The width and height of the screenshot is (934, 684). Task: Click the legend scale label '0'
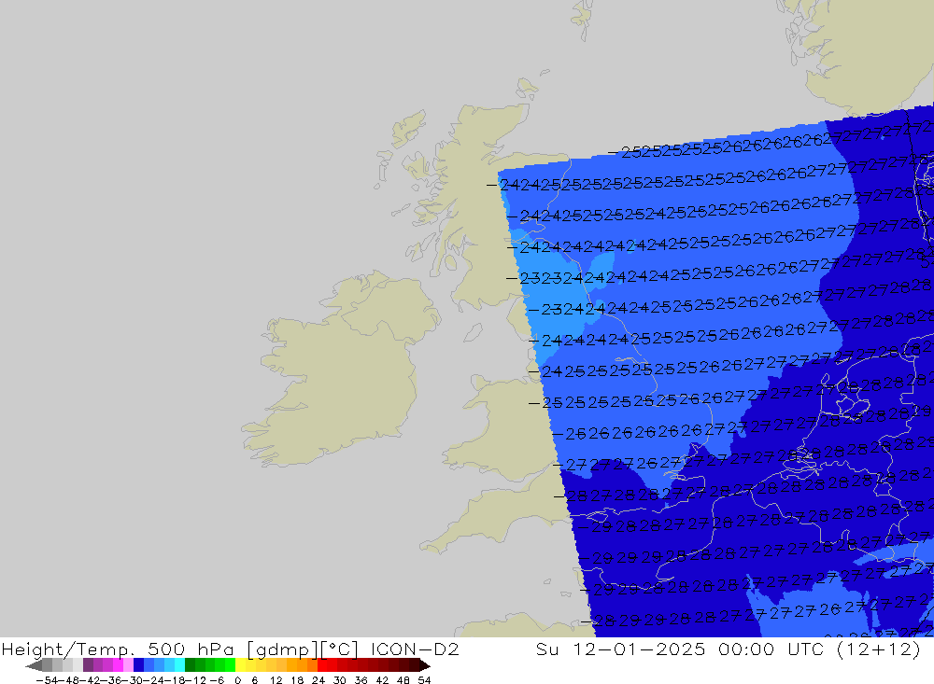click(237, 680)
